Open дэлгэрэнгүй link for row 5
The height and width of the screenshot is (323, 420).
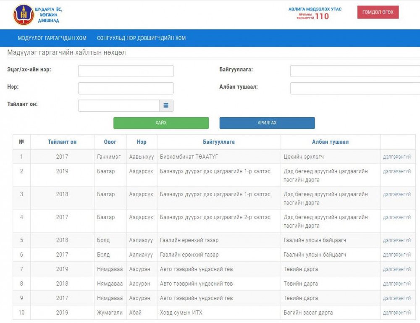[x=396, y=240]
